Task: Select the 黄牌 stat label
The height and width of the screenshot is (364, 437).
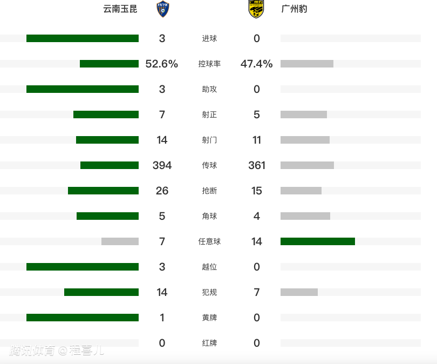Action: [x=209, y=318]
